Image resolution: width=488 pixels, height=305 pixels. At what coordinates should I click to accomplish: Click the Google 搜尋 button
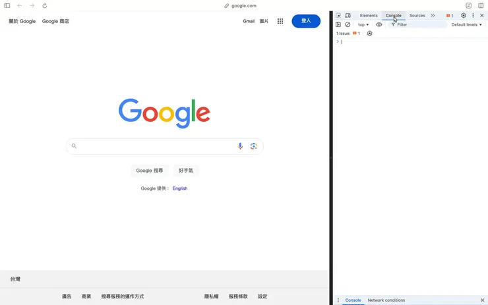click(150, 171)
